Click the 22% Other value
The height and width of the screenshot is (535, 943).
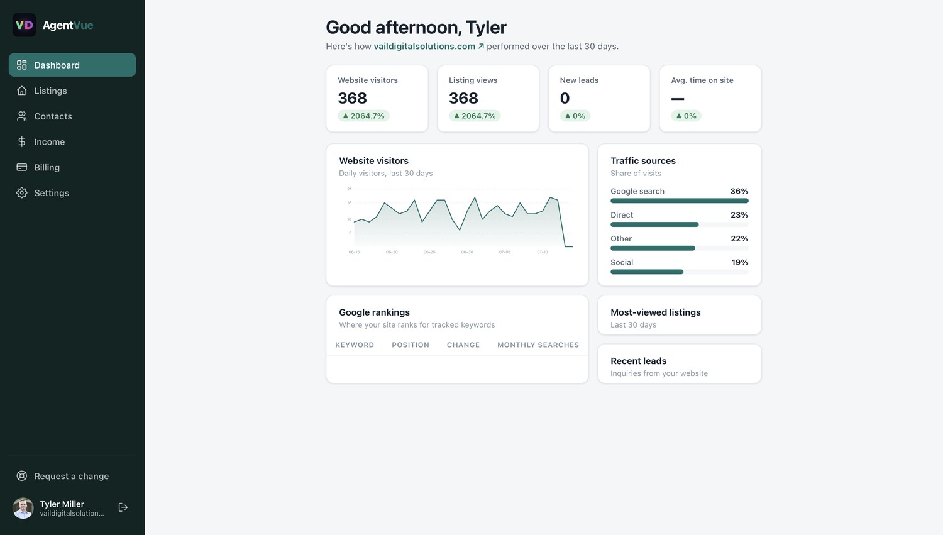point(739,239)
